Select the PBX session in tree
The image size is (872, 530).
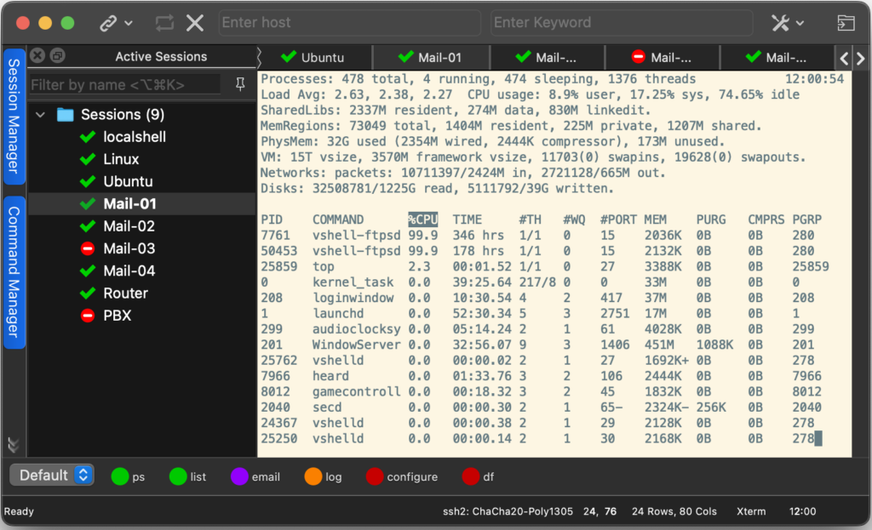coord(117,316)
